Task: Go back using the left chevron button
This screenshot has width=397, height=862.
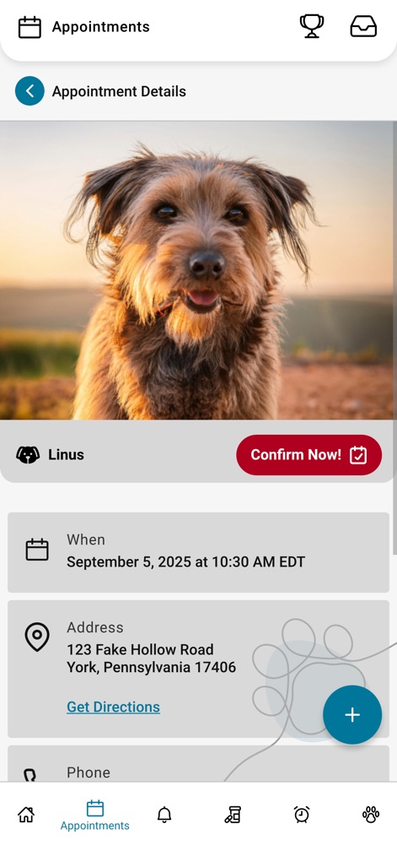Action: coord(30,90)
